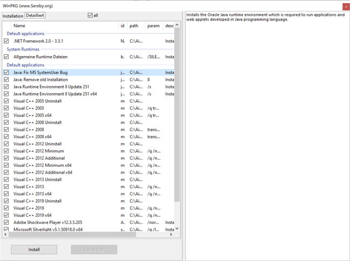Click the list's scroll down arrow
This screenshot has height=261, width=350.
(177, 228)
